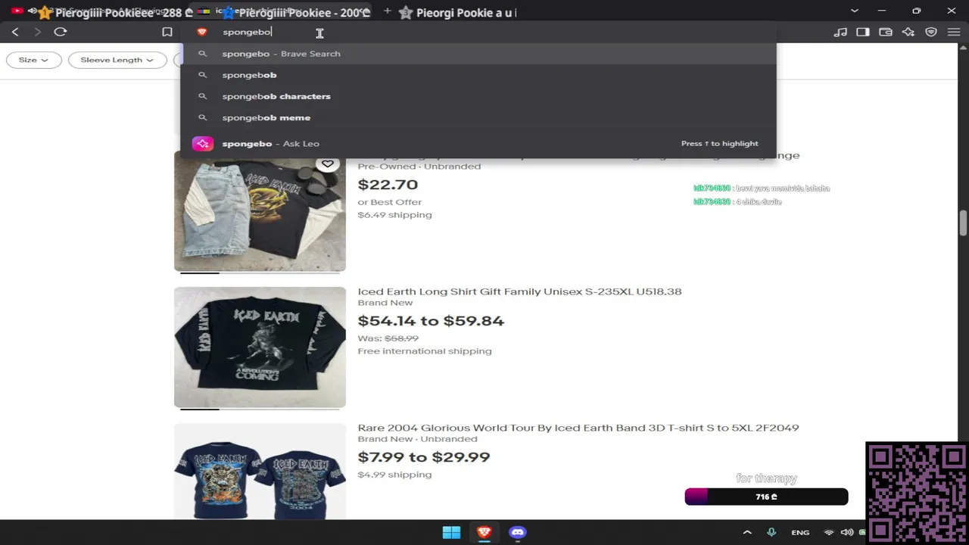Open the volume control in the tray
The image size is (969, 545).
pyautogui.click(x=847, y=532)
